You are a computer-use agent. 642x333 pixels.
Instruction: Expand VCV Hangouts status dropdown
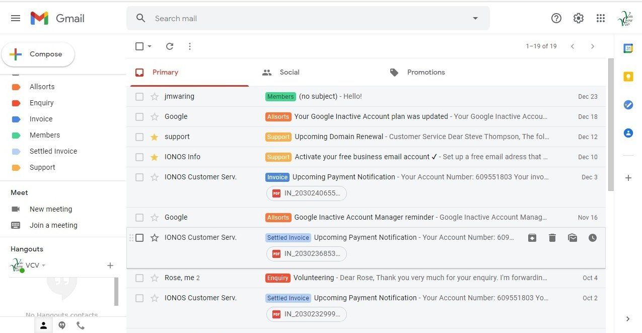[x=44, y=265]
